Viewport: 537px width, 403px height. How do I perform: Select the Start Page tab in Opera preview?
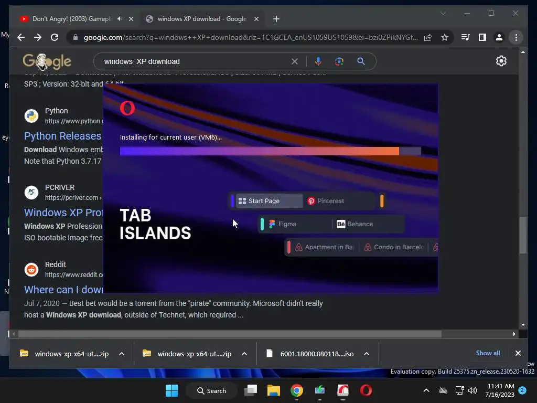pos(269,201)
